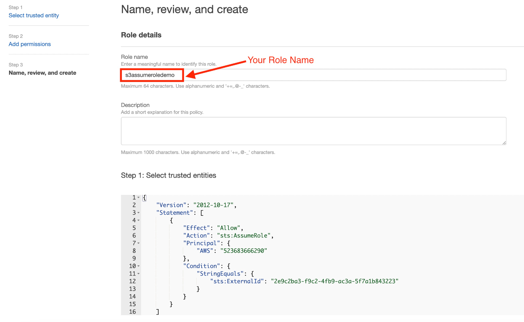Viewport: 524px width, 322px height.
Task: Click the "Allow" effect value
Action: (228, 228)
